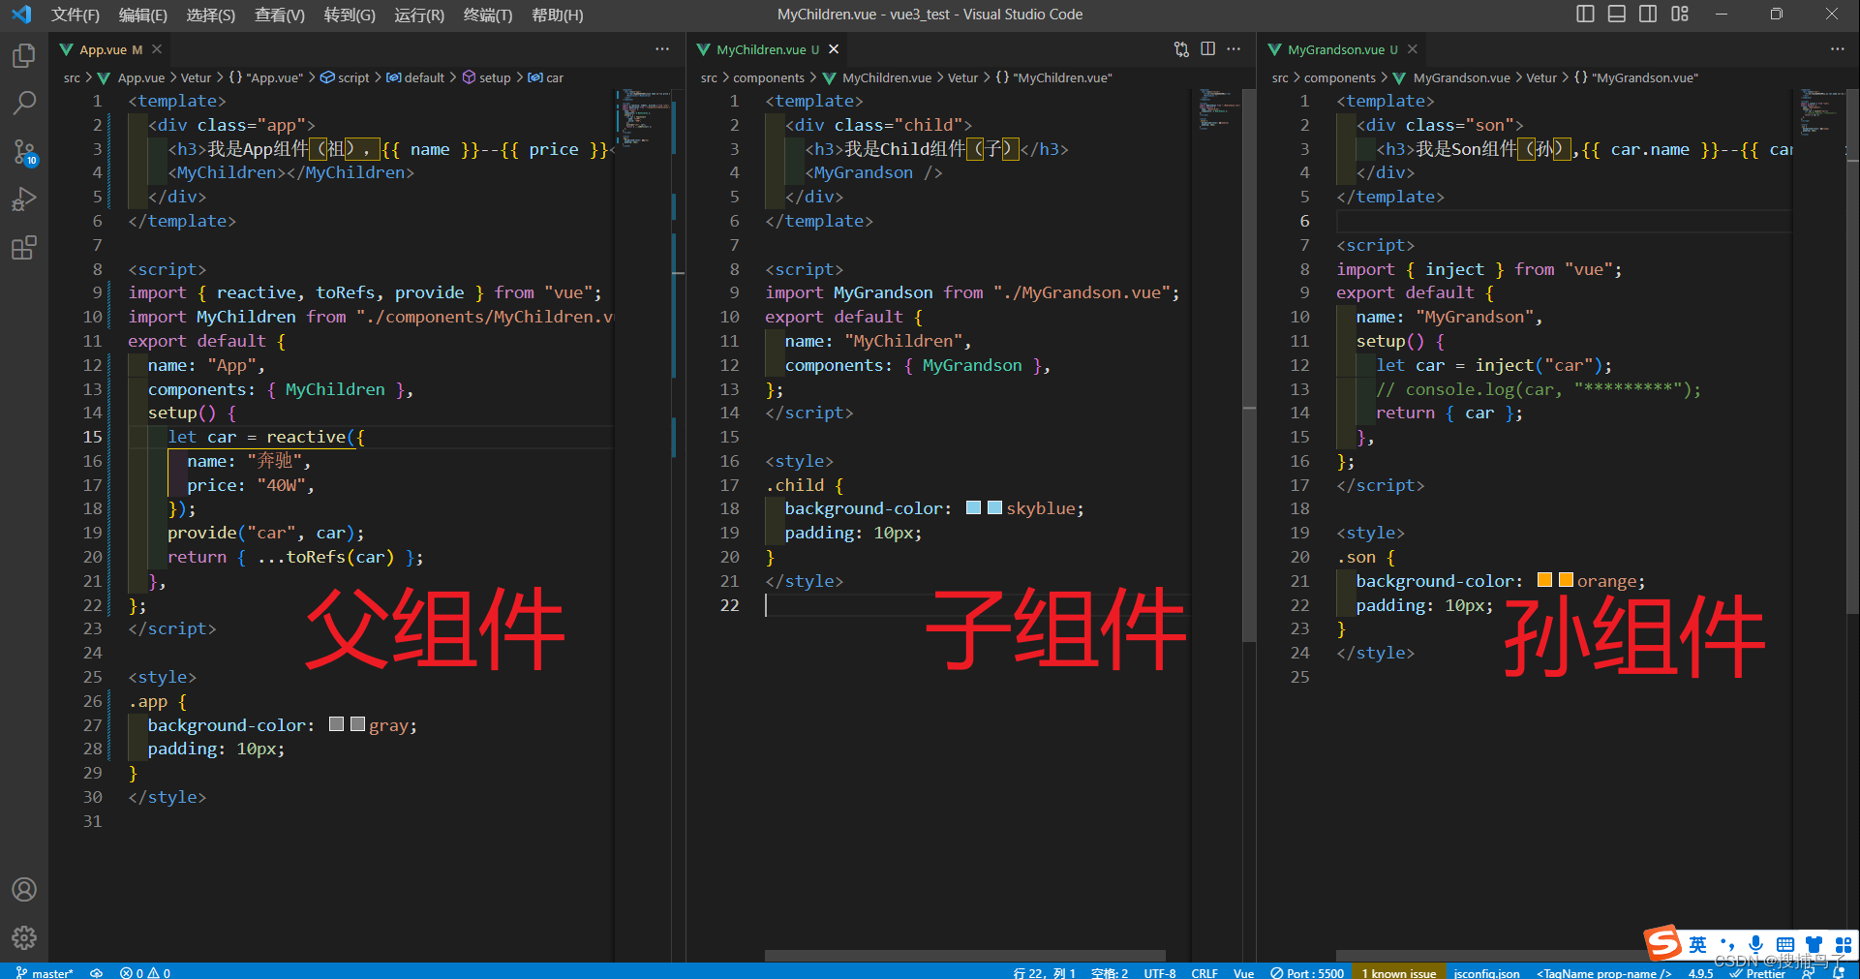
Task: Change file encoding UTF-8
Action: pyautogui.click(x=1160, y=972)
